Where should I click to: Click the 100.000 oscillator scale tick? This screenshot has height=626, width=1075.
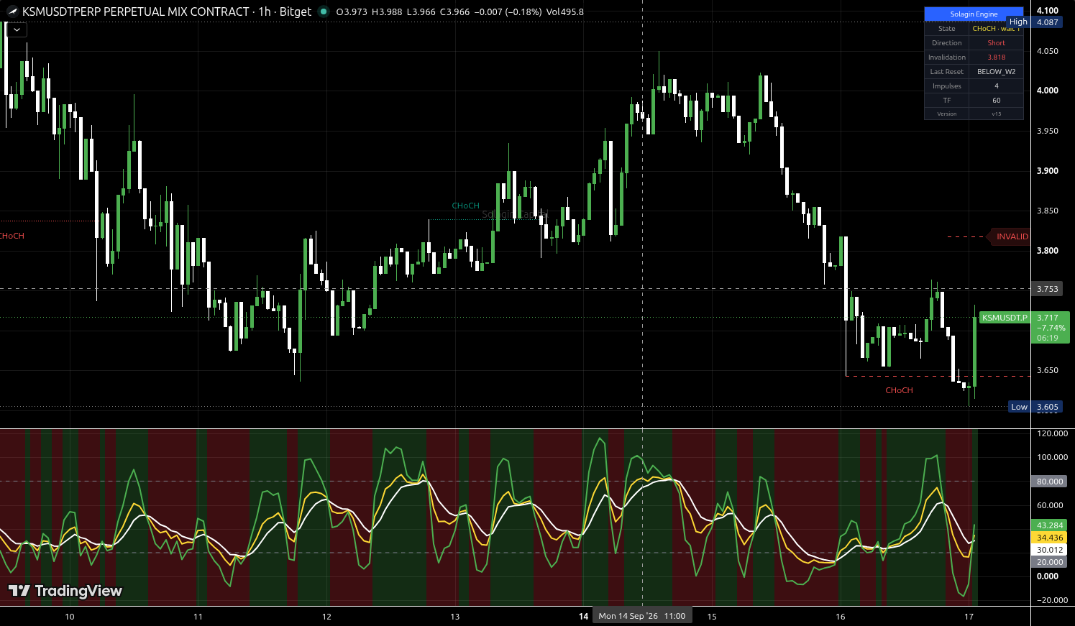(1052, 457)
